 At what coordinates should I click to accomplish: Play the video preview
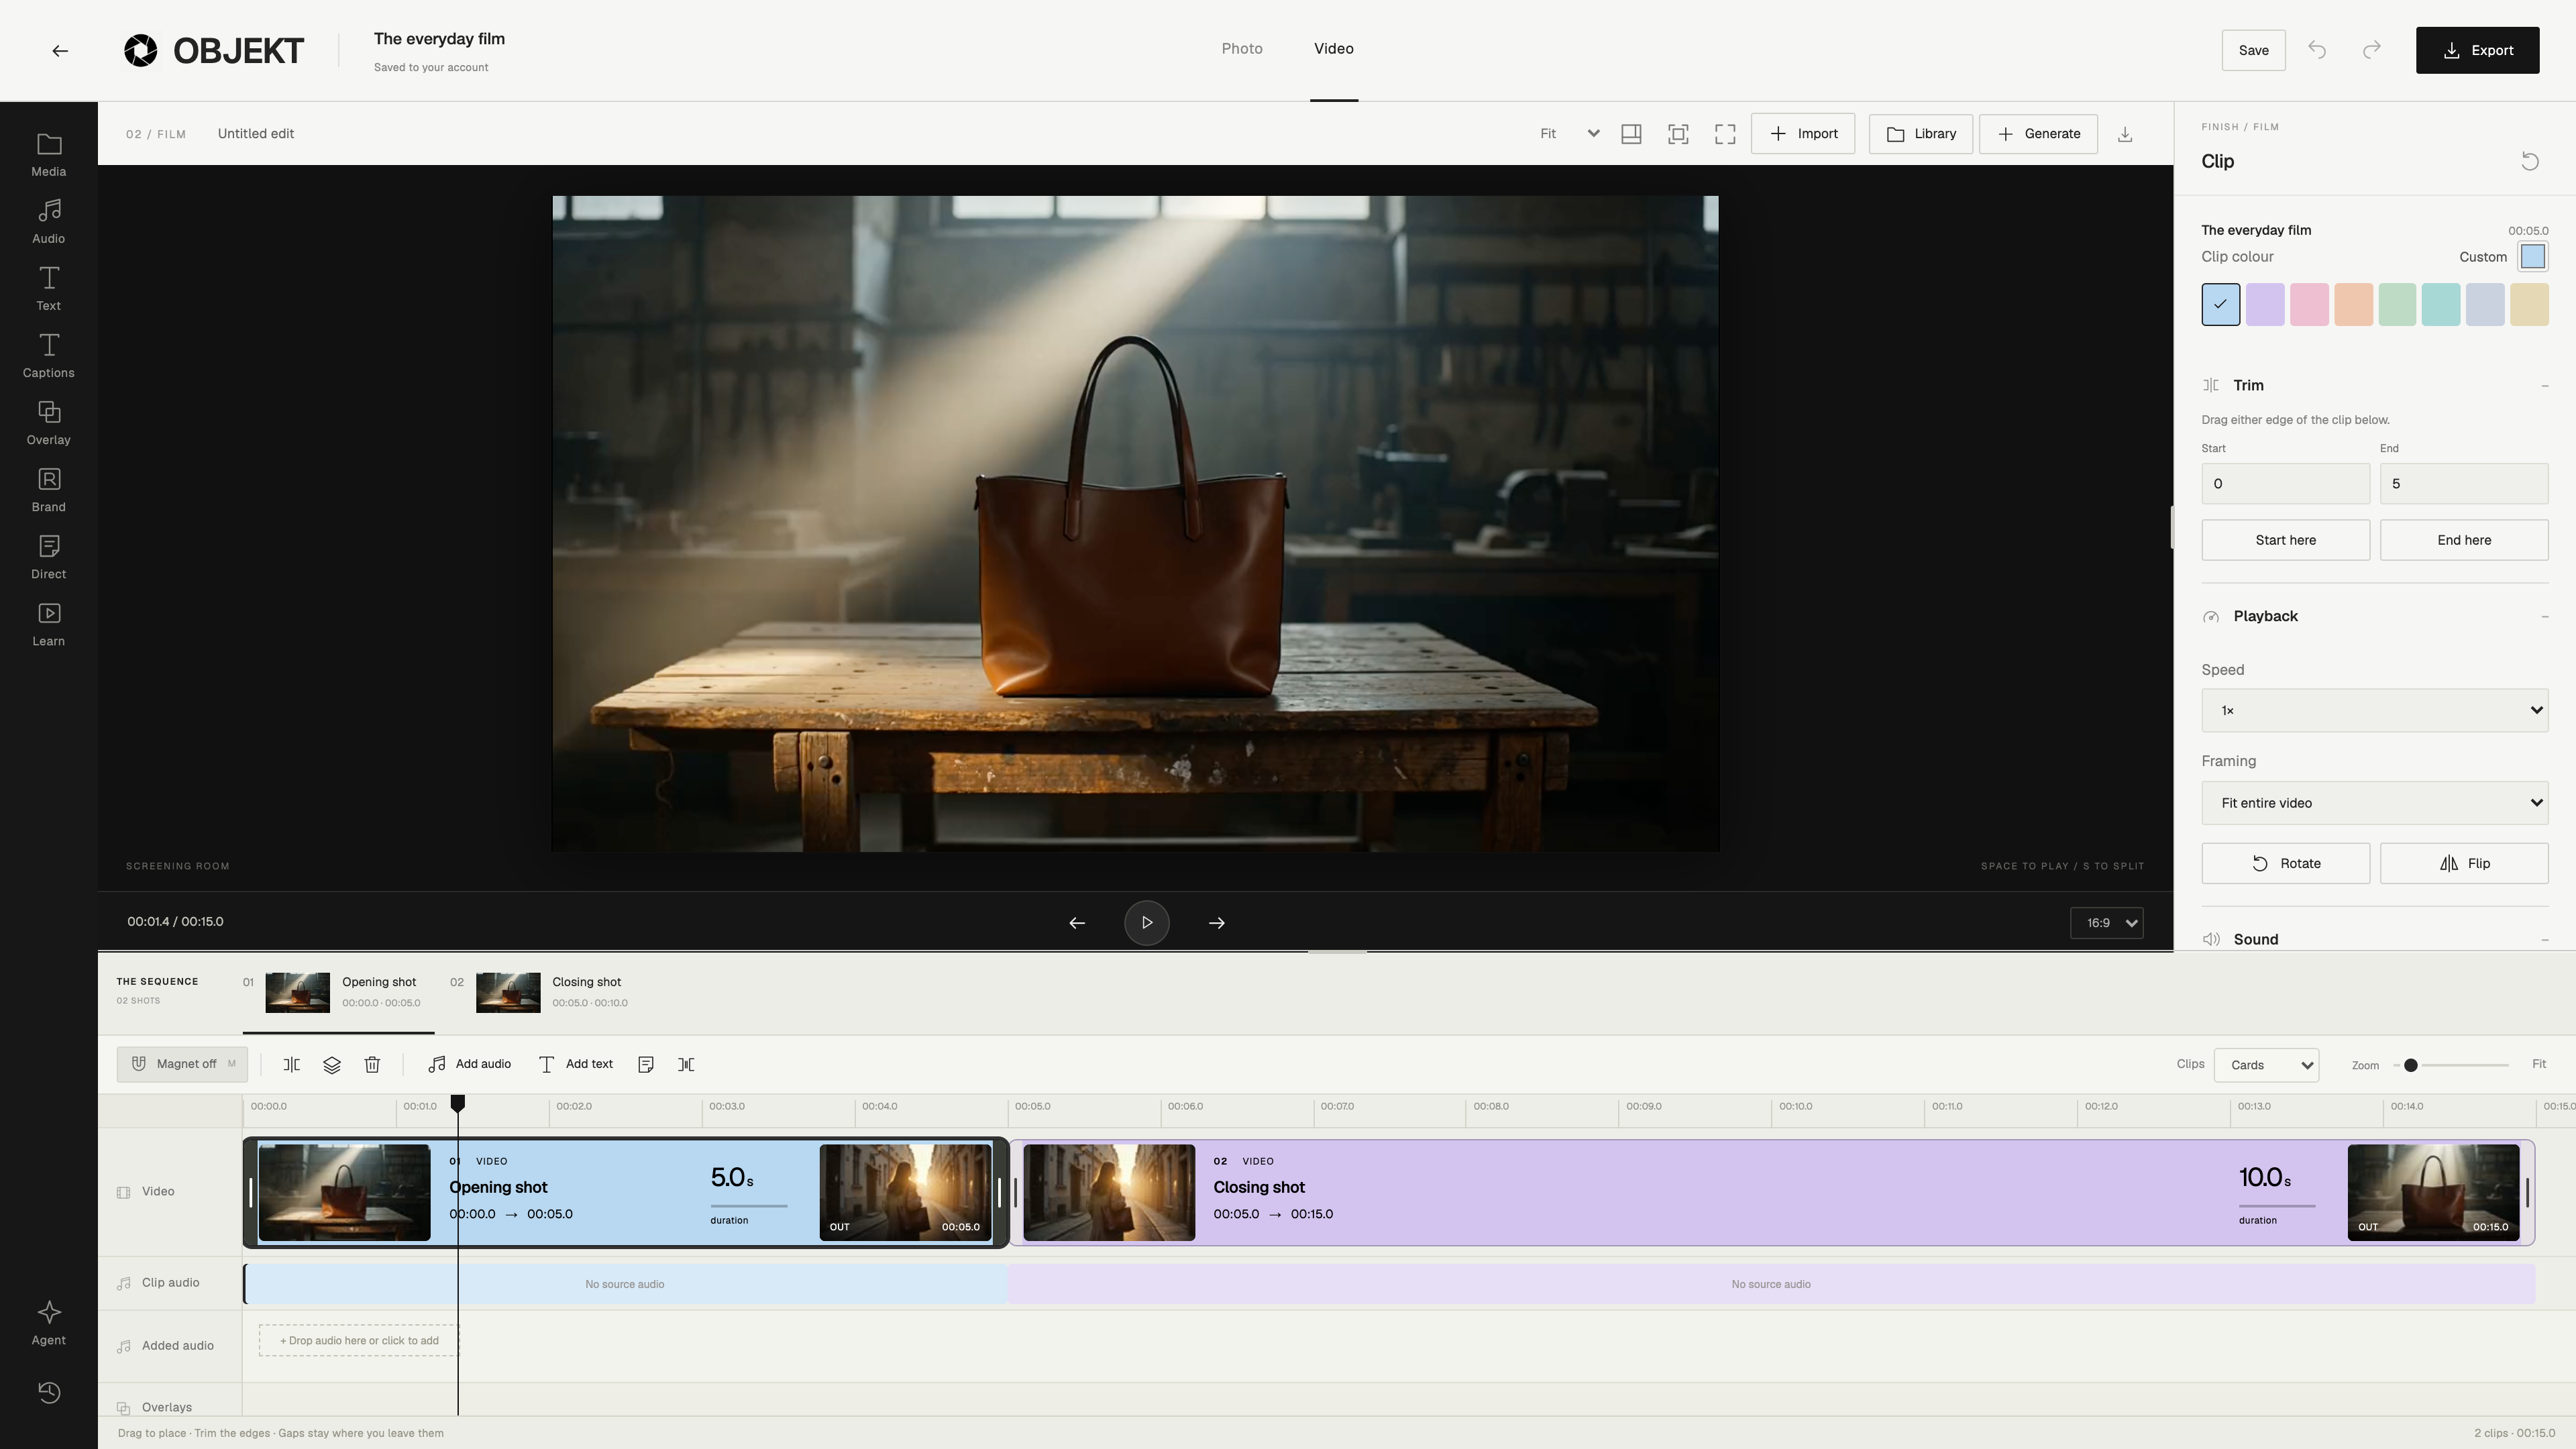point(1146,923)
